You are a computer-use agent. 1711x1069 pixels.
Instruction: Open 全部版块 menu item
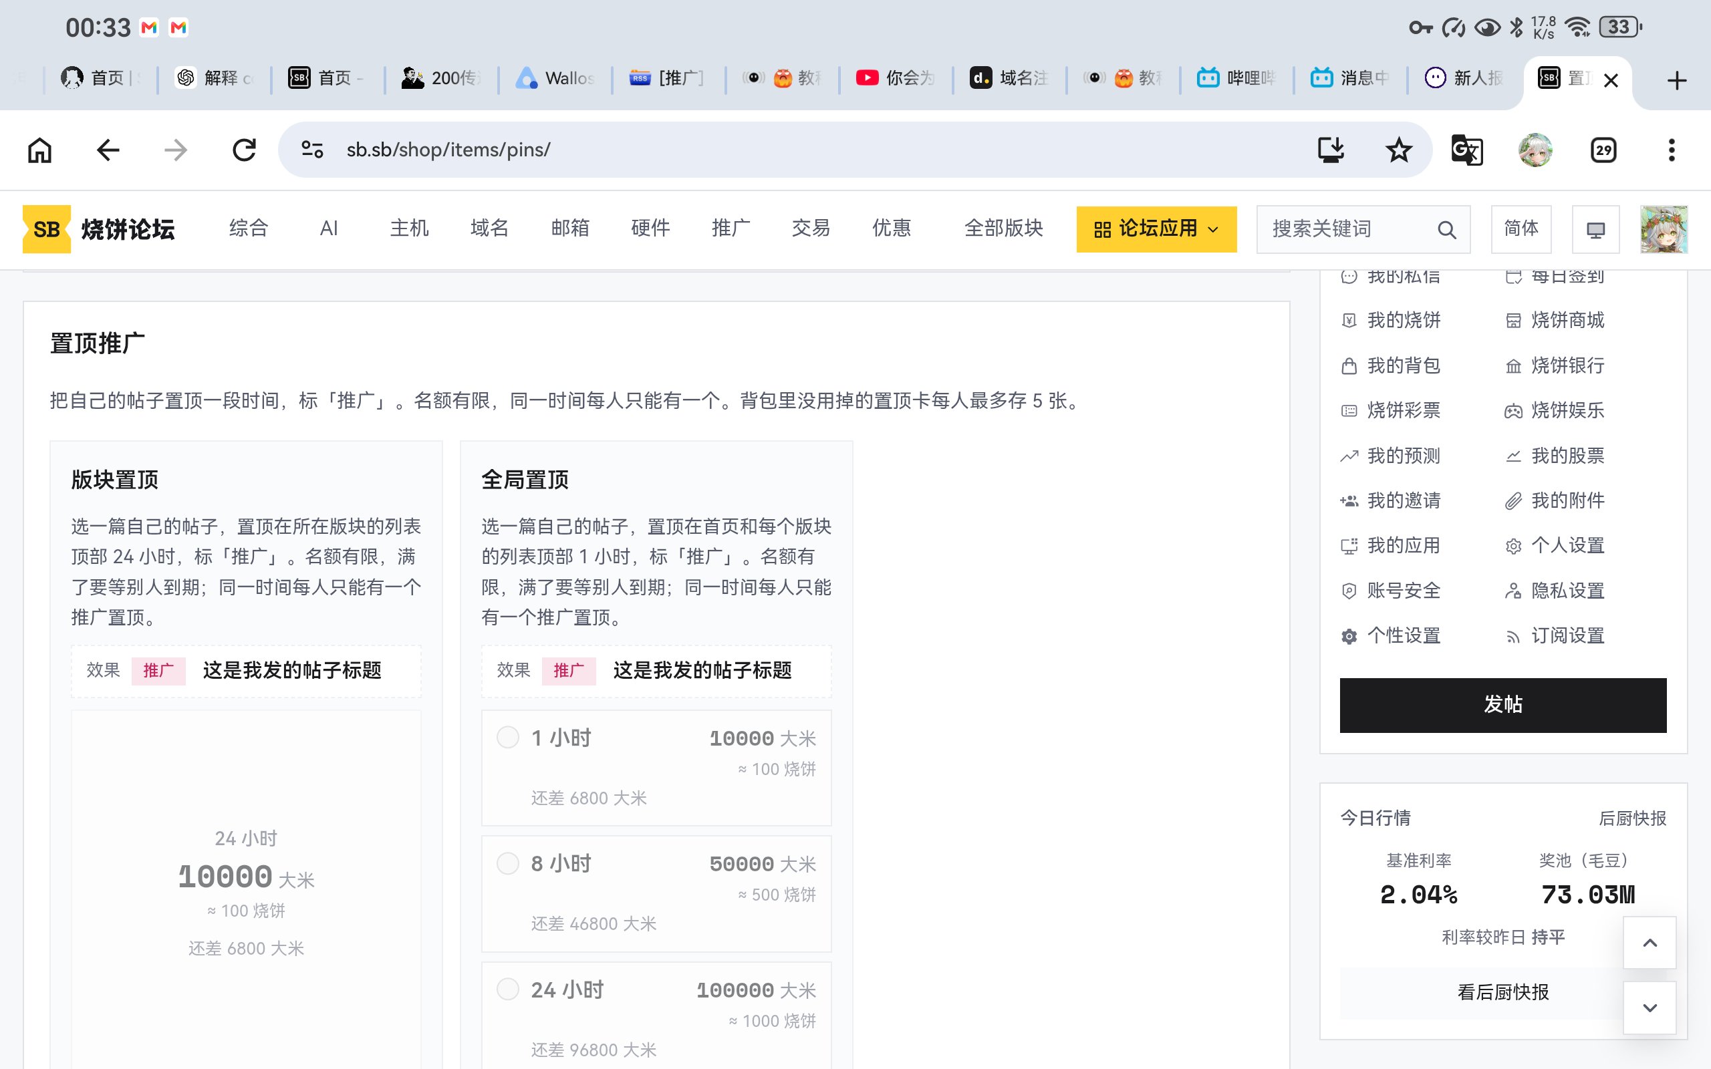pos(1003,228)
